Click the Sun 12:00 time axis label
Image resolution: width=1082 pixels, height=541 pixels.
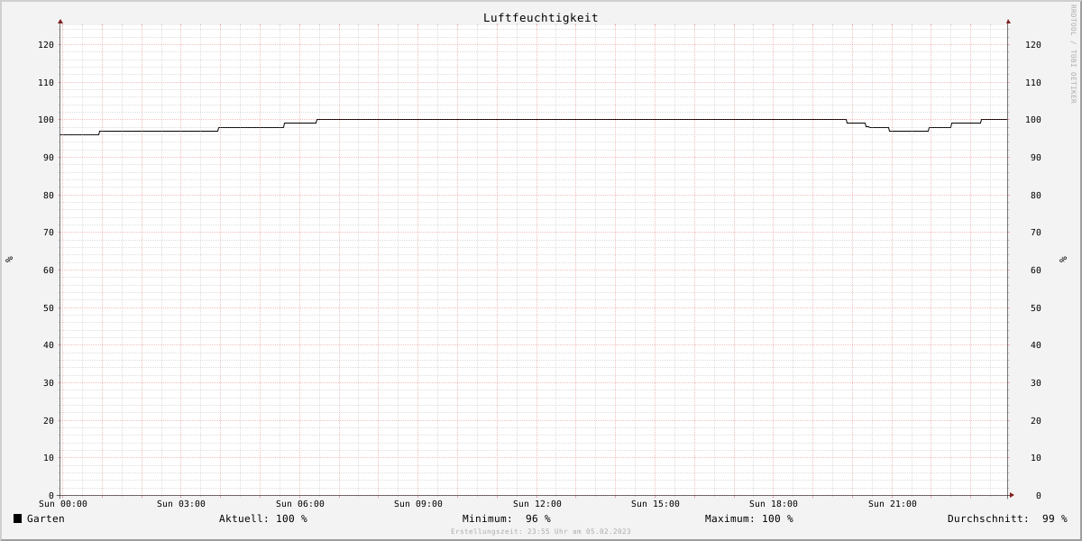pyautogui.click(x=537, y=504)
